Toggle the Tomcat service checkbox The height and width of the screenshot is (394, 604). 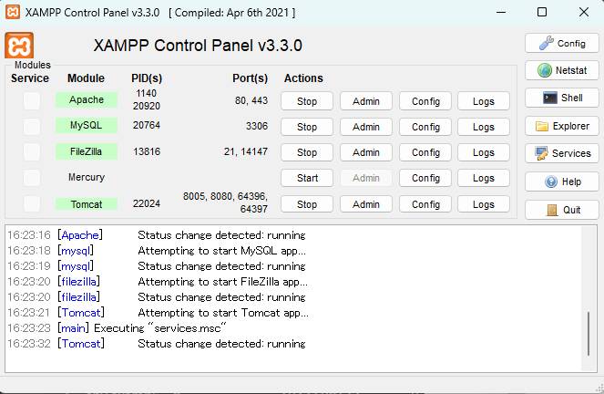tap(32, 203)
